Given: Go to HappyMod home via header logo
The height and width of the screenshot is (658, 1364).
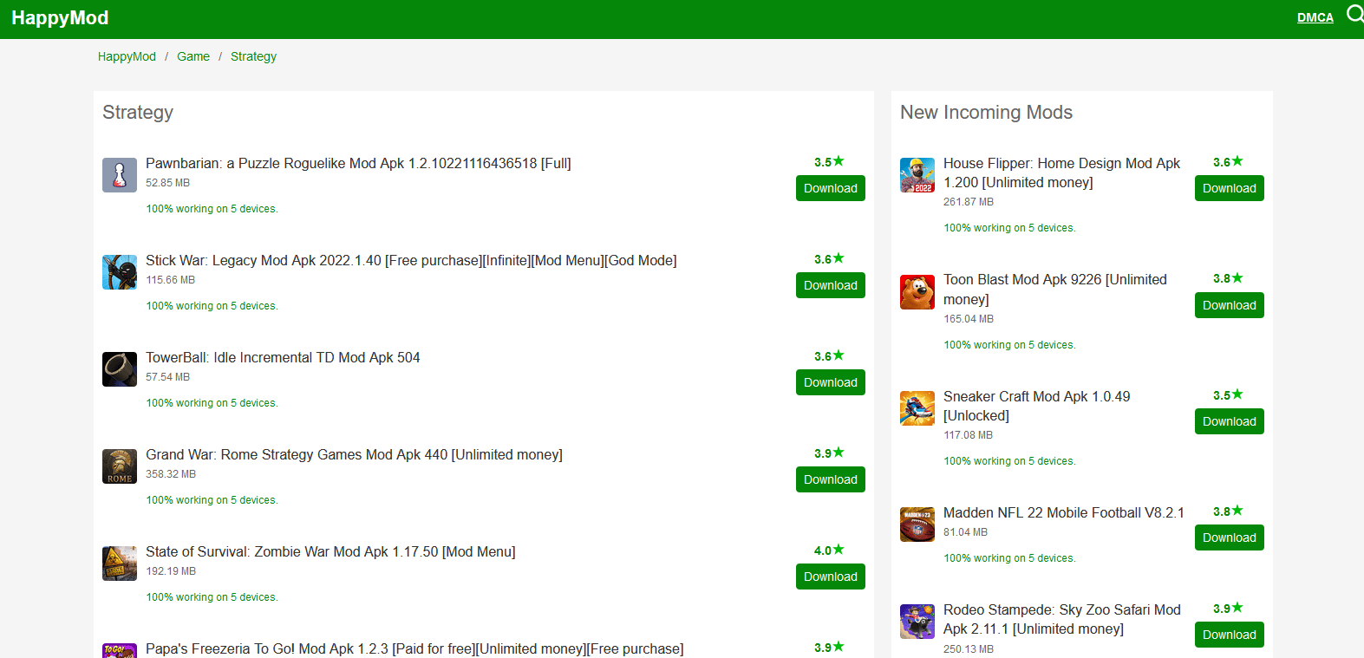Looking at the screenshot, I should coord(60,18).
